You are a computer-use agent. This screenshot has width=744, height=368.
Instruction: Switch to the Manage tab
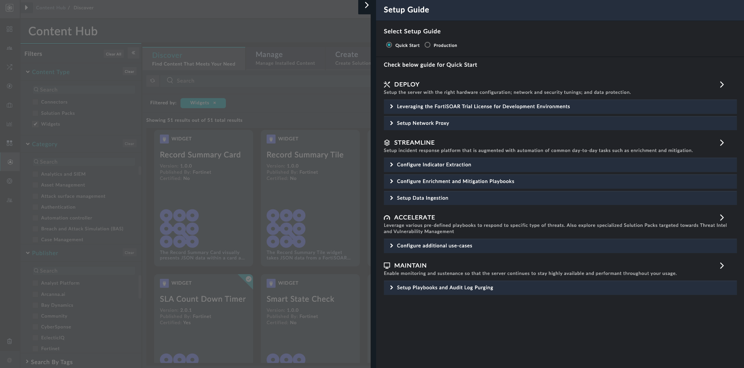[285, 58]
